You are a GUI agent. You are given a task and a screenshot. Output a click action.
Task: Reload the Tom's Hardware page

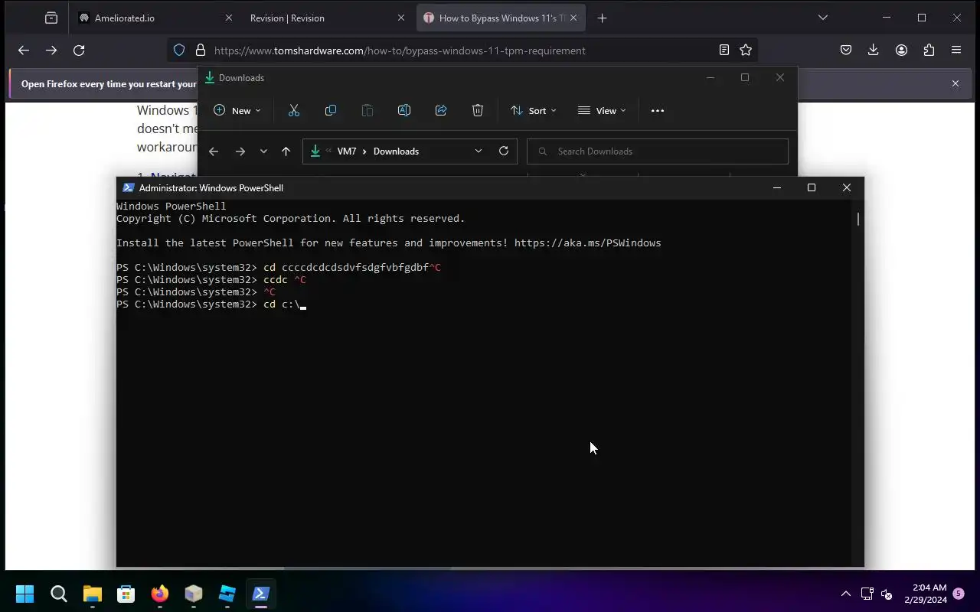point(79,50)
